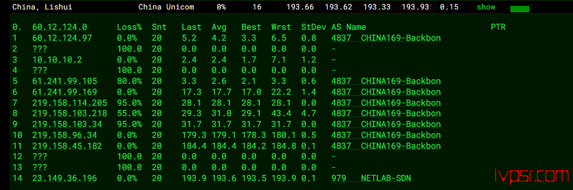
Task: Click the 43.4 worst value on hop 8
Action: [x=281, y=113]
